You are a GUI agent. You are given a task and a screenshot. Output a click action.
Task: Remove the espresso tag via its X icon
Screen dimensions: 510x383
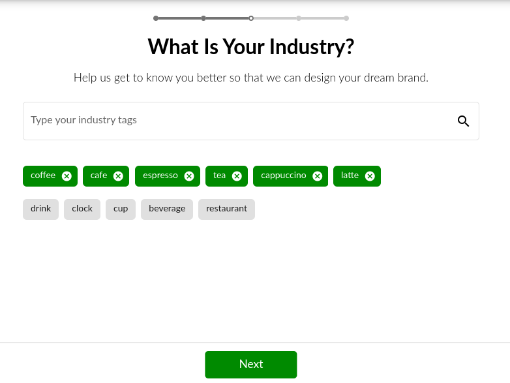pos(189,176)
